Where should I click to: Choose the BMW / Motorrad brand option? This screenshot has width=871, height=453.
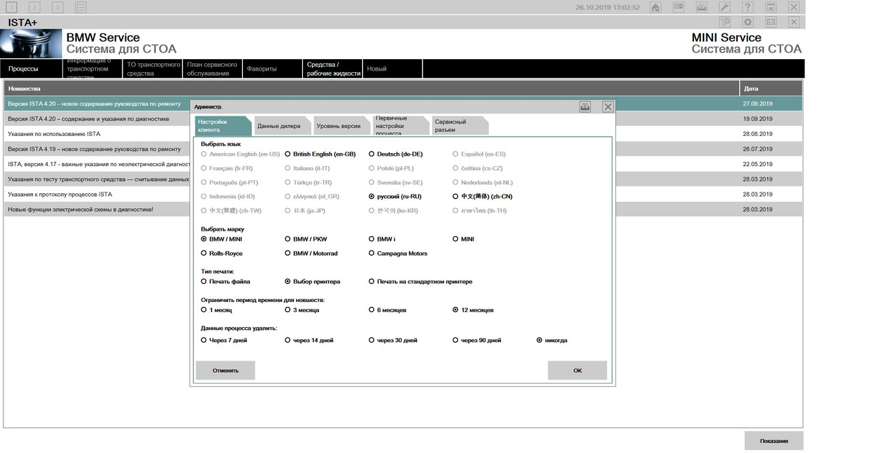(311, 254)
